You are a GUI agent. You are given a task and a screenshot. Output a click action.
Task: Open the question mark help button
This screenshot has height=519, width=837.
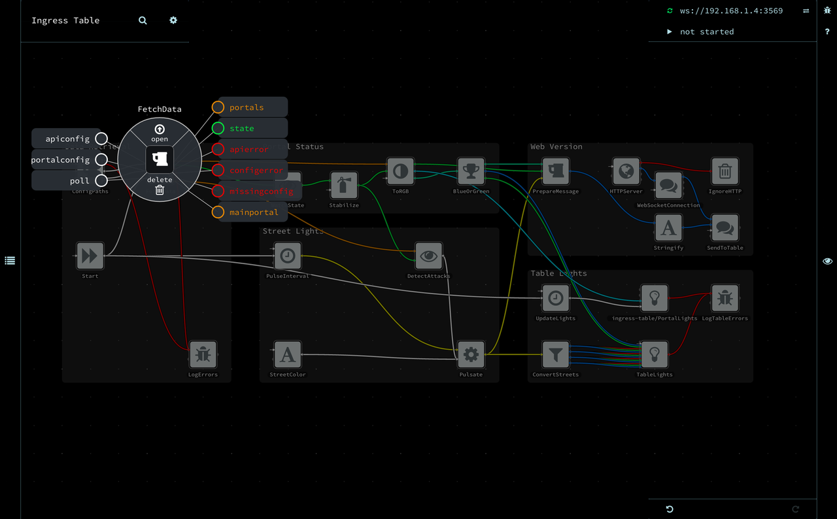(x=827, y=31)
